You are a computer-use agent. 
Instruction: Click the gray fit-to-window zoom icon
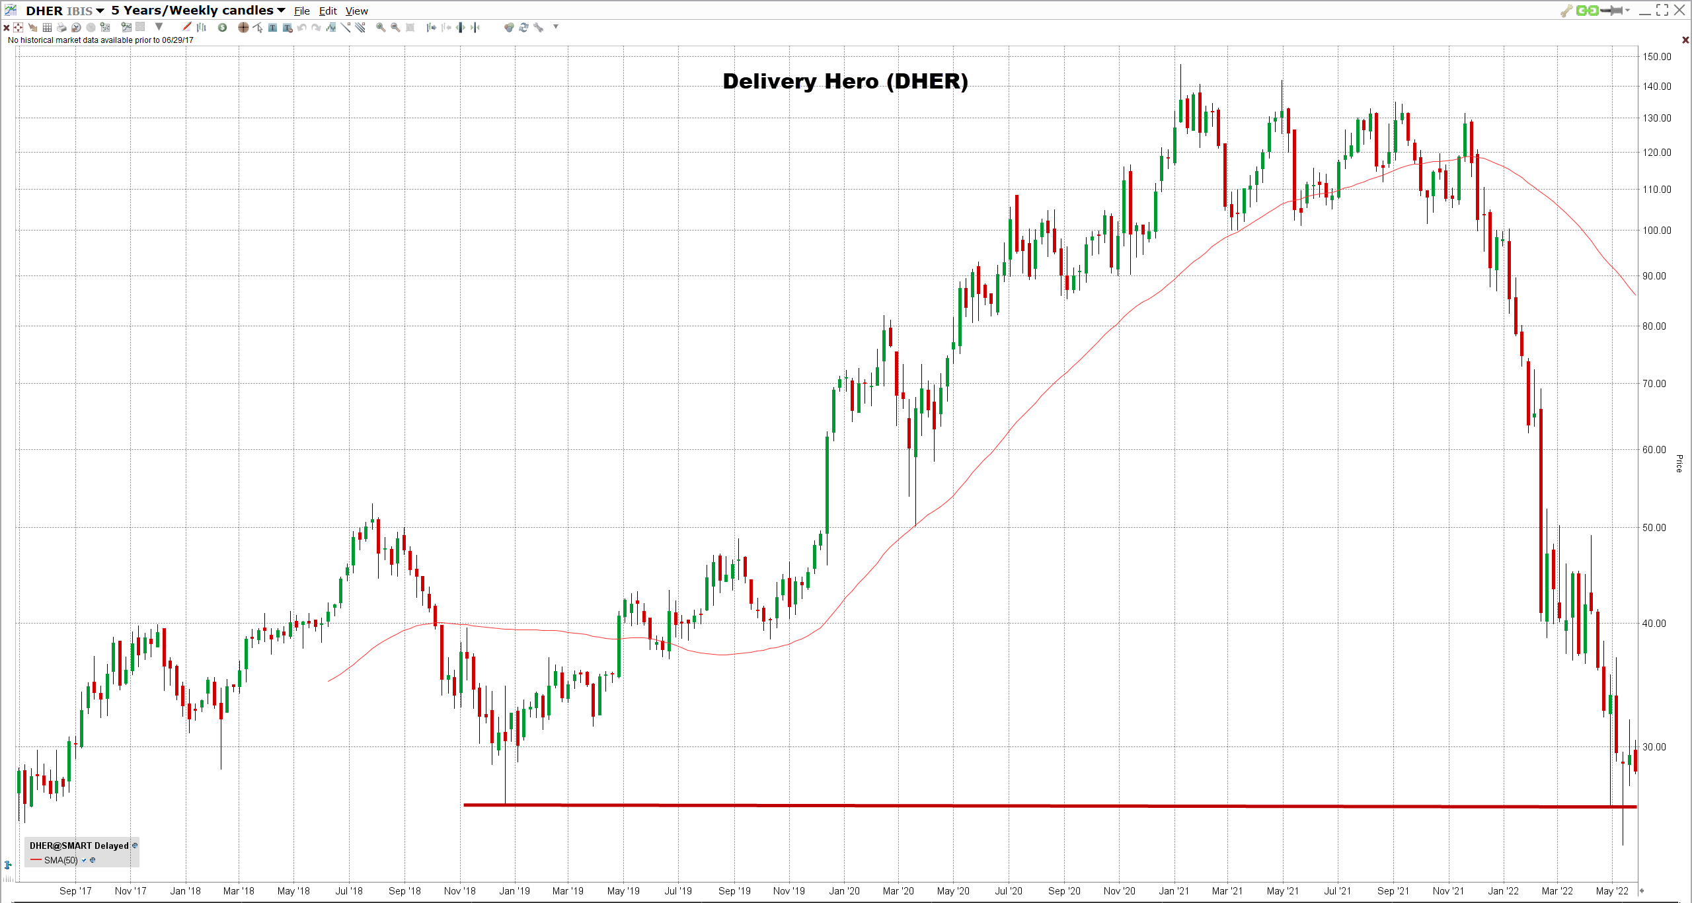point(410,27)
